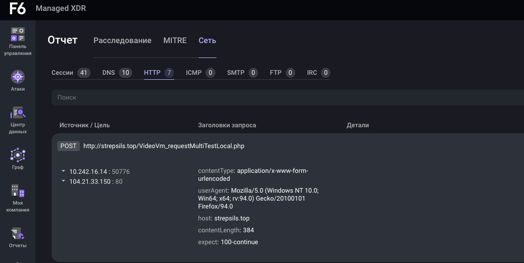Switch to the MITRE tab
Image resolution: width=524 pixels, height=263 pixels.
[x=175, y=41]
